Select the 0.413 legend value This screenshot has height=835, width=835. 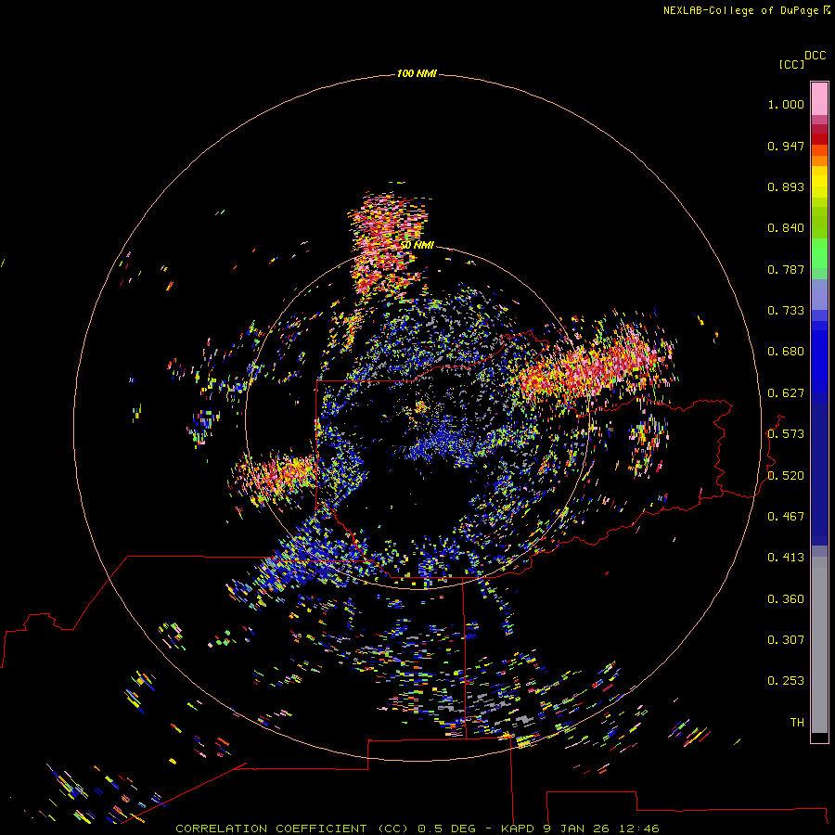point(786,558)
